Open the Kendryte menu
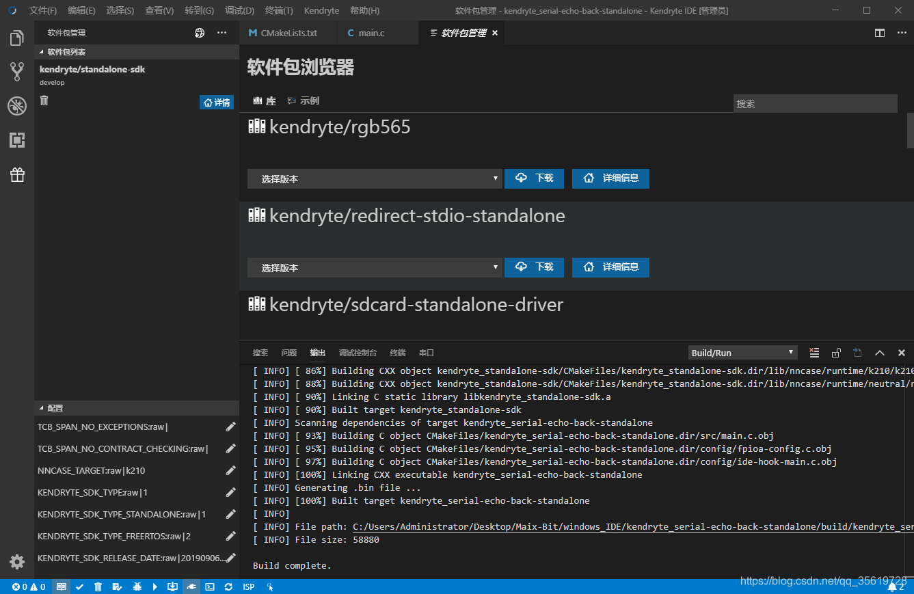 tap(321, 11)
